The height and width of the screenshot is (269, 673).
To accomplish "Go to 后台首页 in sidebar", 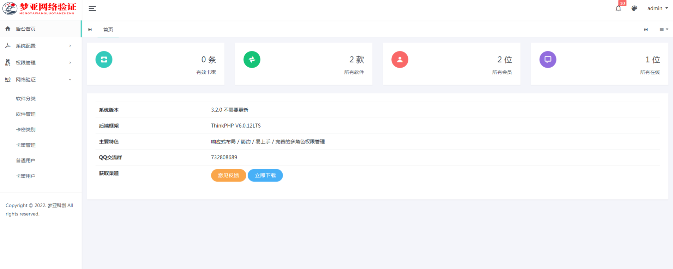I will [x=26, y=29].
